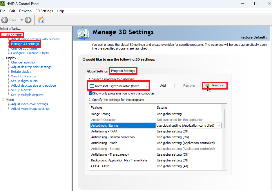Open Adjust desktop size and position
This screenshot has height=191, width=272.
pyautogui.click(x=33, y=86)
